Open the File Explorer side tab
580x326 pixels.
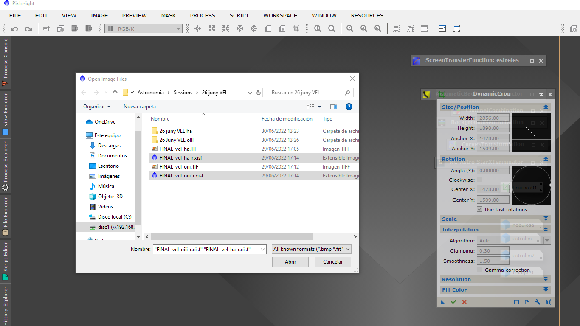(5, 216)
